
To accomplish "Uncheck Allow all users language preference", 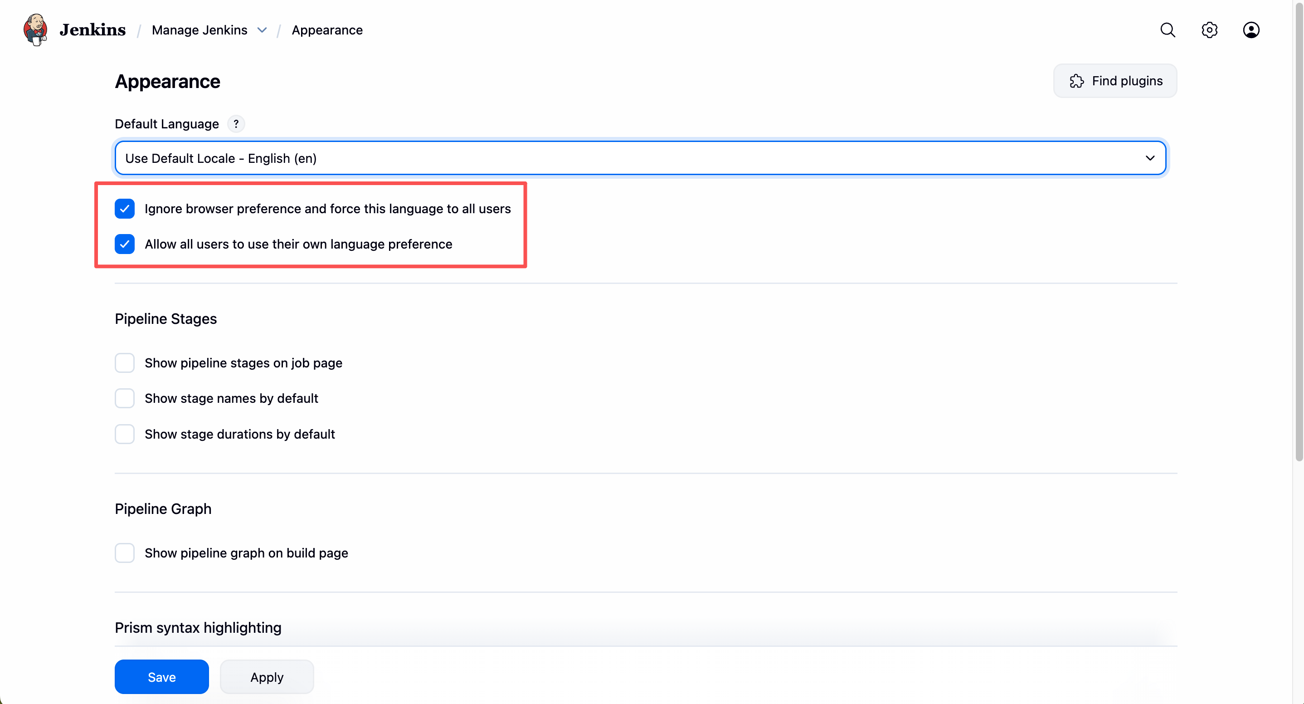I will (125, 244).
